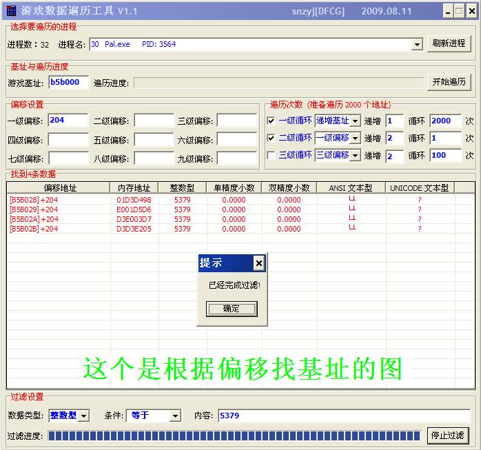Toggle 二级循环 checkbox
481x450 pixels.
271,138
